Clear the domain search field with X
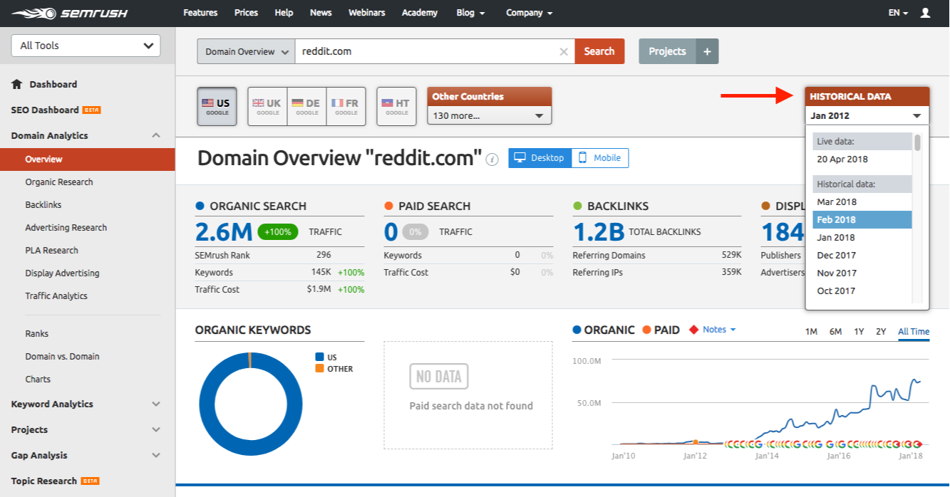 [x=564, y=51]
